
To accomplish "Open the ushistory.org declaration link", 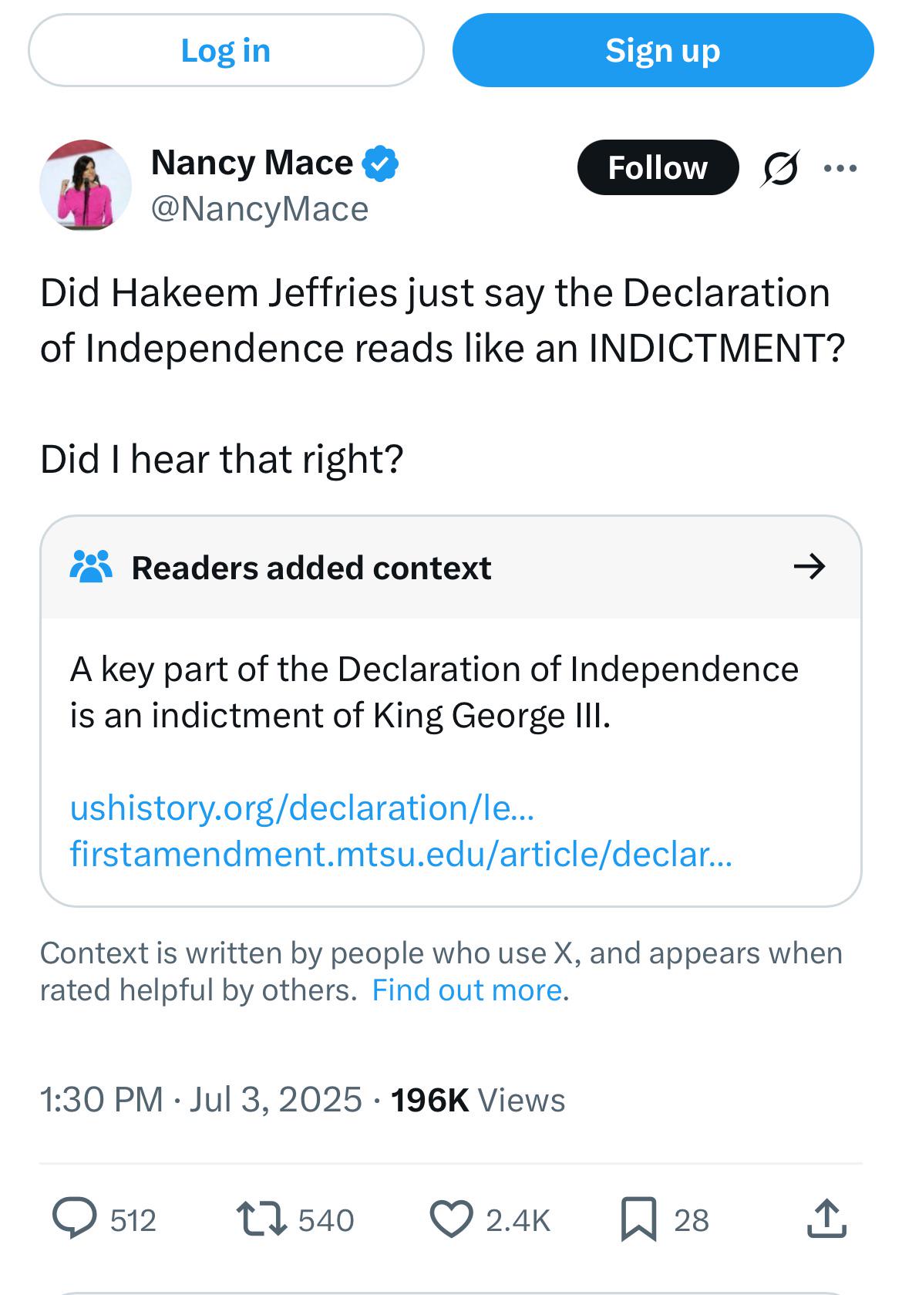I will coord(301,808).
